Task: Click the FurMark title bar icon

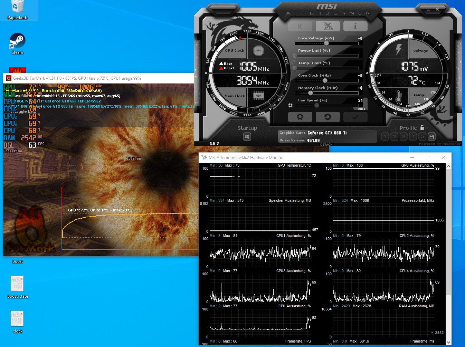Action: pos(9,78)
